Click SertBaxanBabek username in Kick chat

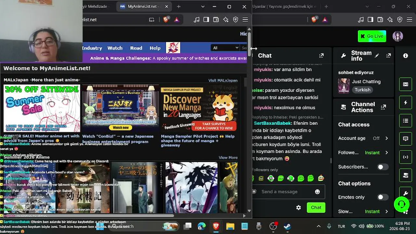(272, 123)
